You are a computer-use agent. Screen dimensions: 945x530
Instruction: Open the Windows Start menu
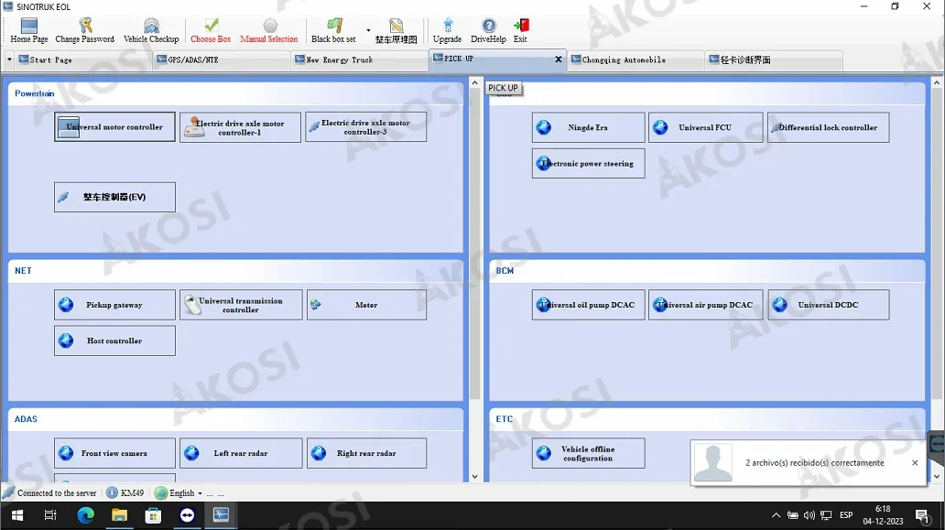click(x=16, y=515)
